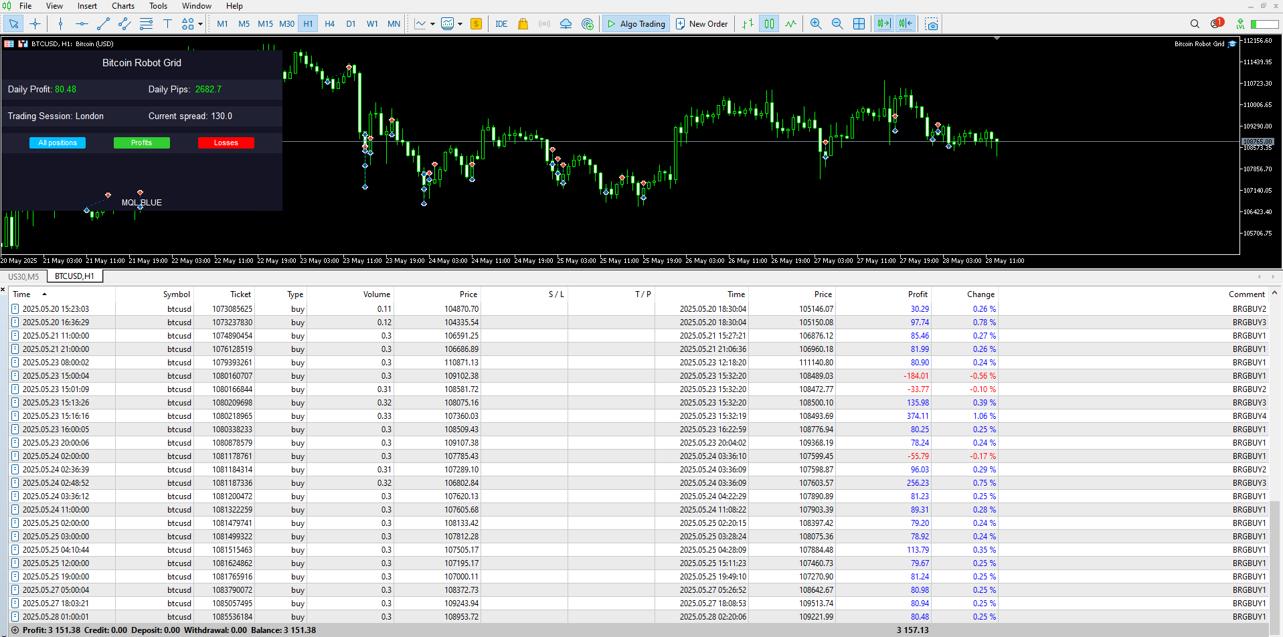The height and width of the screenshot is (637, 1283).
Task: Select the text label tool
Action: [x=167, y=24]
